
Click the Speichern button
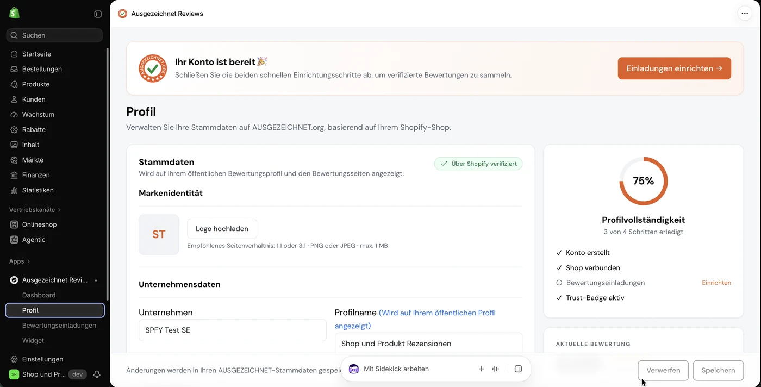pos(718,370)
